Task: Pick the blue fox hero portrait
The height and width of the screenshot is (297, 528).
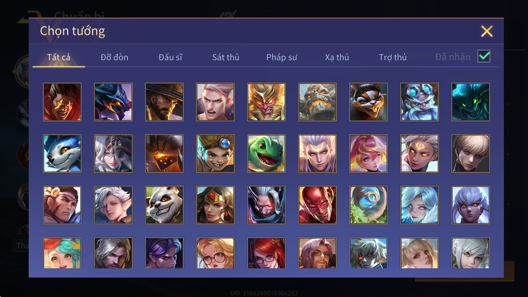Action: click(62, 153)
